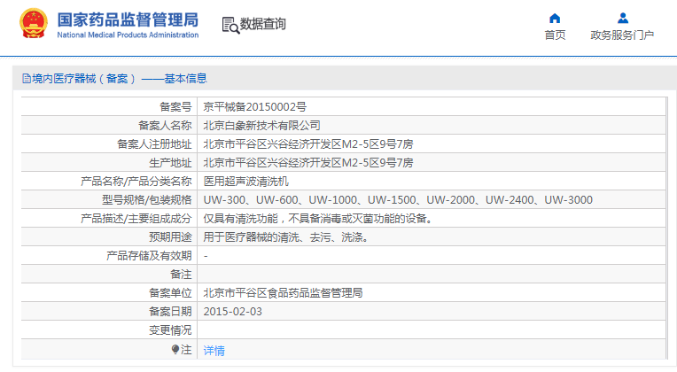Viewport: 677px width, 372px height.
Task: Click the 型号规格/包装规格 label
Action: [x=147, y=200]
